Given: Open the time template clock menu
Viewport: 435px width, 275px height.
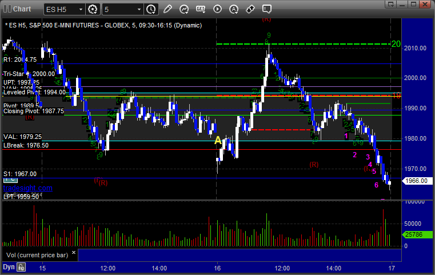Looking at the screenshot, I should (151, 9).
